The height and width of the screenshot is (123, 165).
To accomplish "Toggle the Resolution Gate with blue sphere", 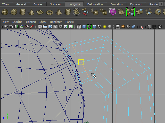I will (50, 27).
